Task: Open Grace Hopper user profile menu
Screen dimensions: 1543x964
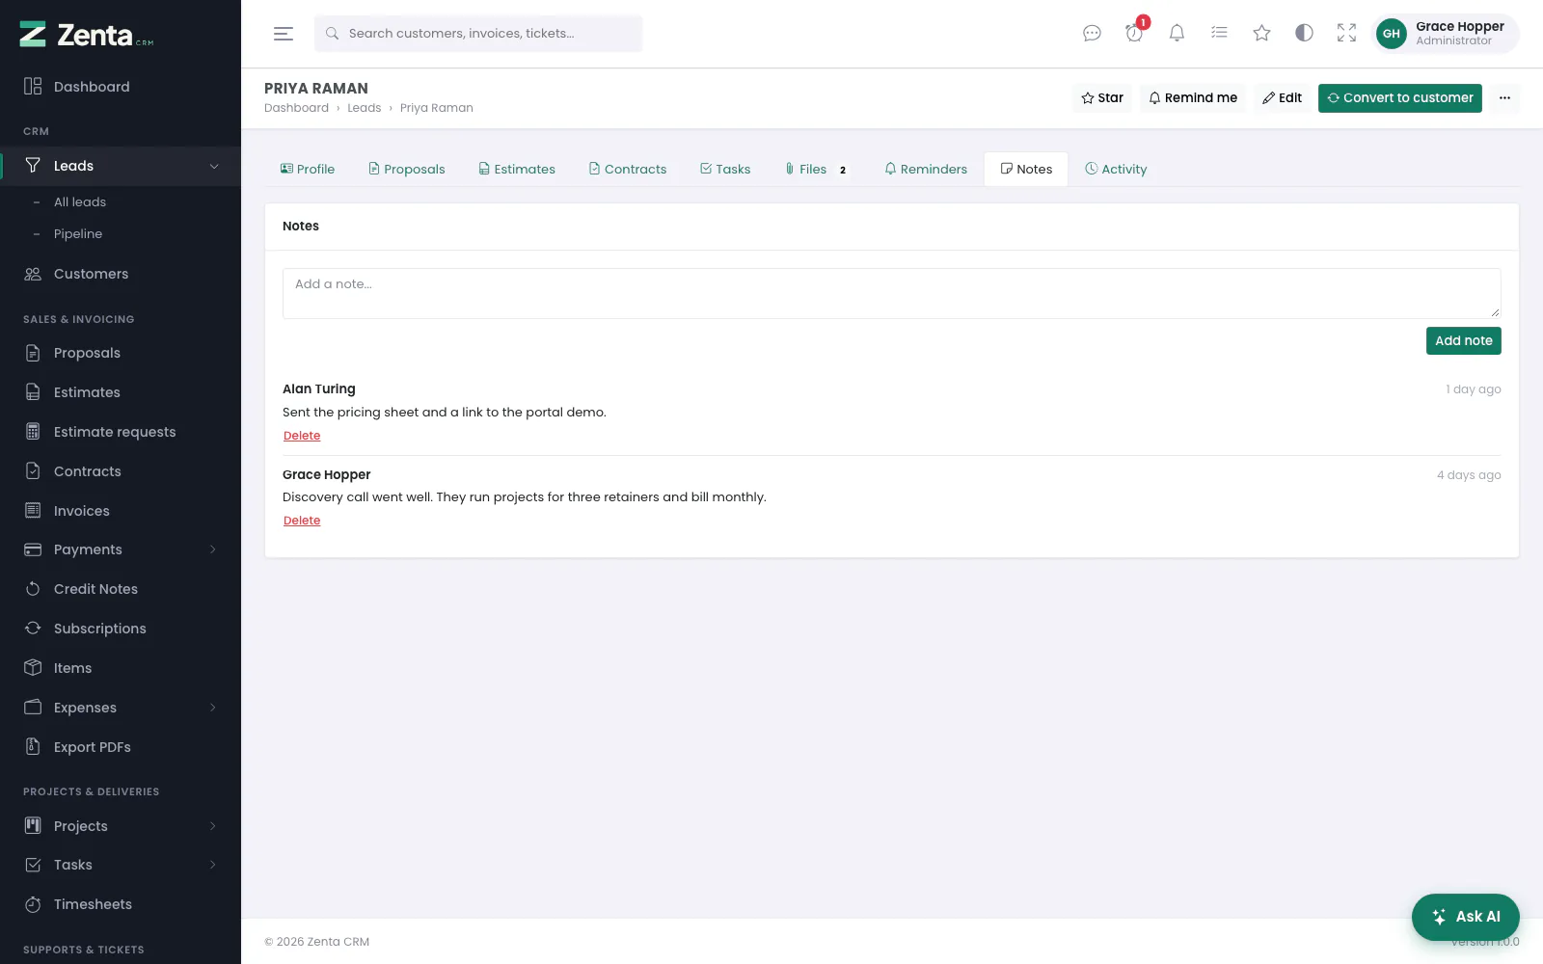Action: pos(1446,34)
